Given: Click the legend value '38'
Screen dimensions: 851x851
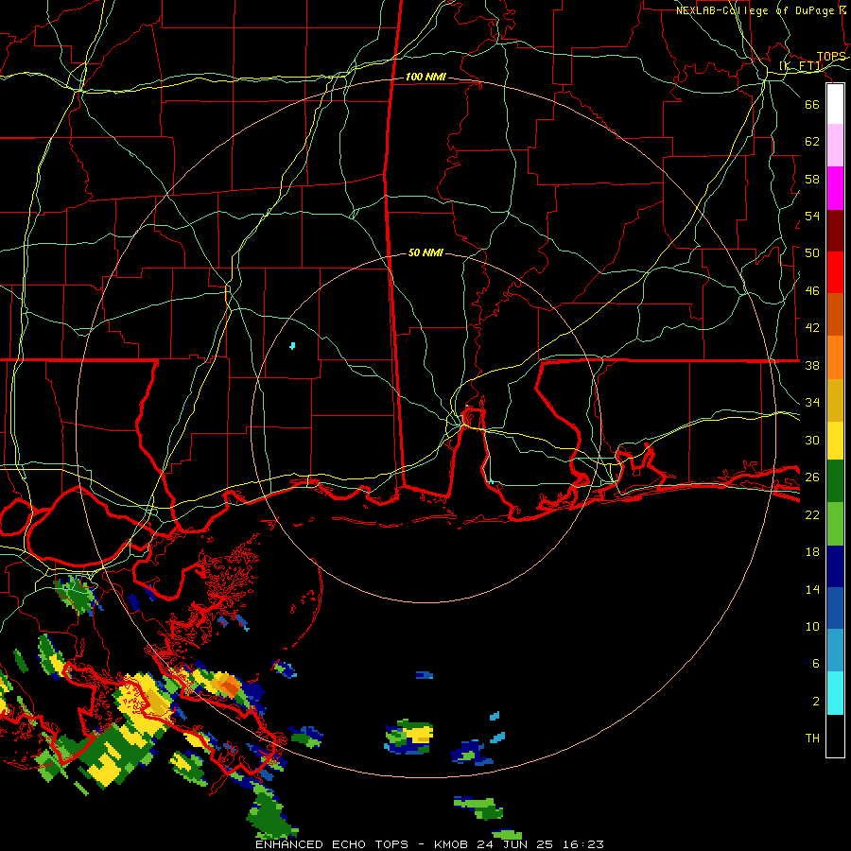Looking at the screenshot, I should point(812,365).
